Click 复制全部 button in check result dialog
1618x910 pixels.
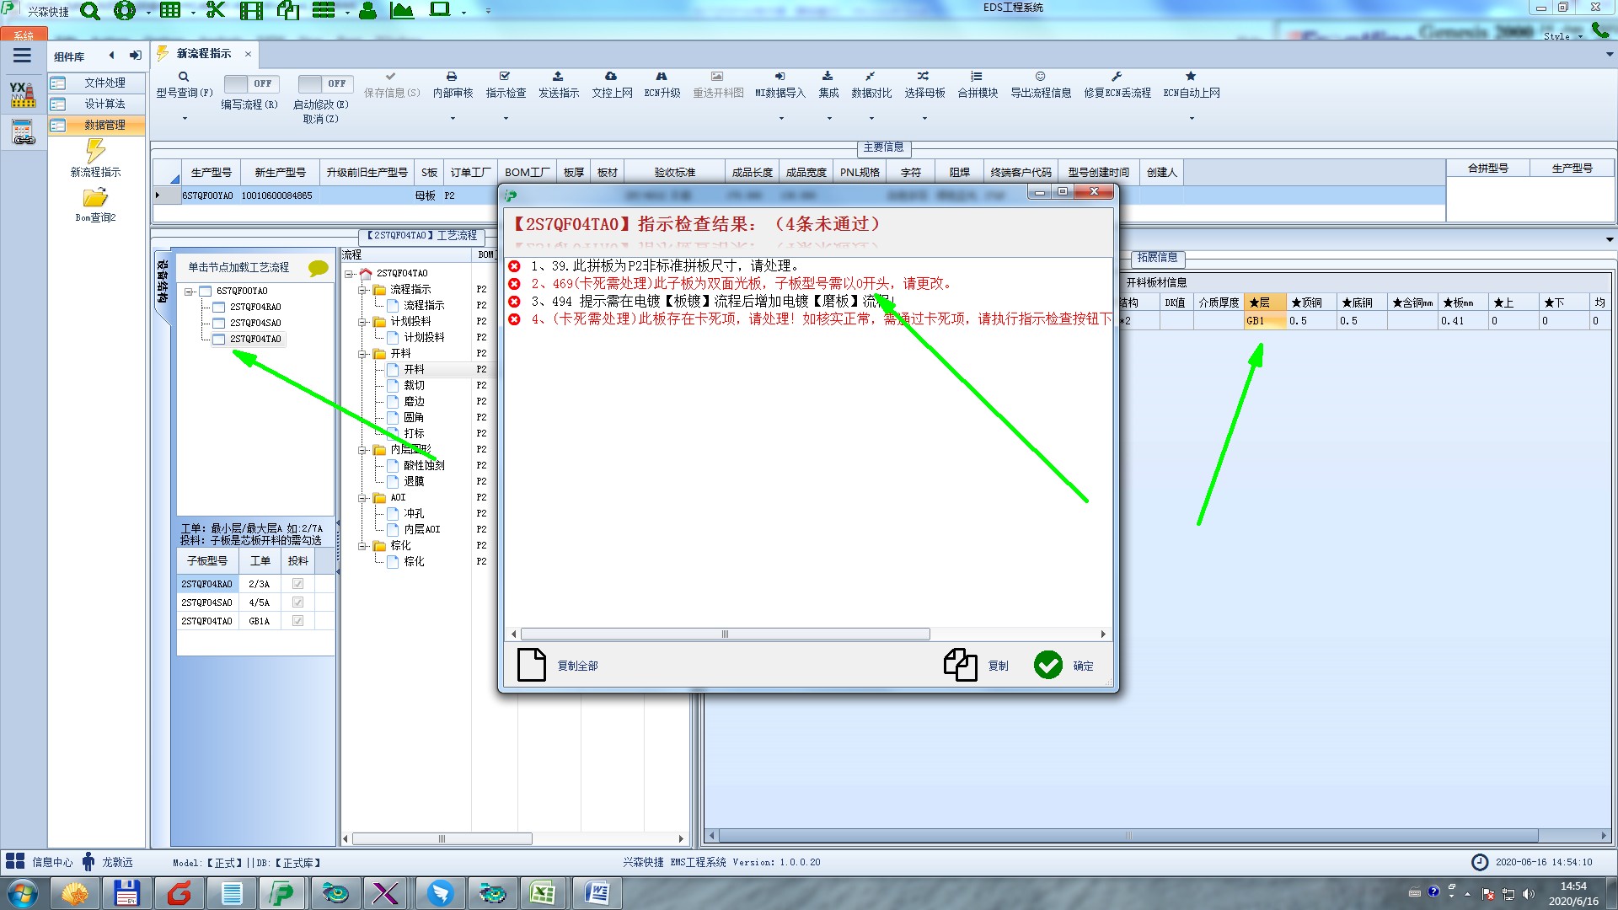pos(558,666)
